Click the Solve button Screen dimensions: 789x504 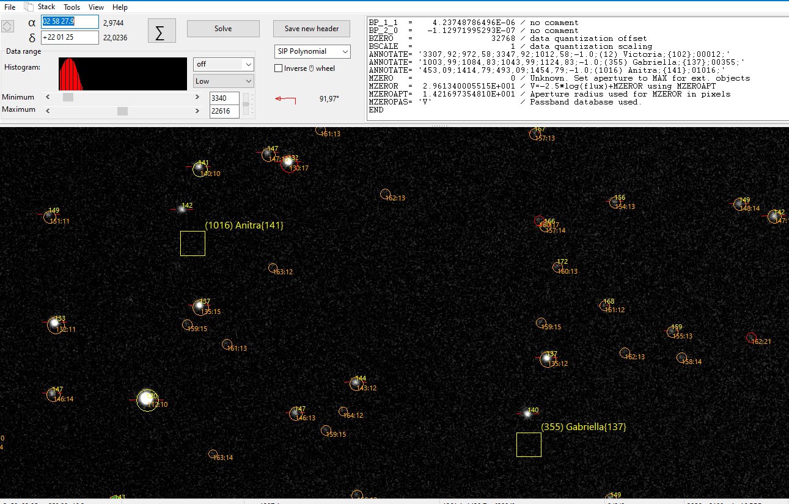pos(223,29)
